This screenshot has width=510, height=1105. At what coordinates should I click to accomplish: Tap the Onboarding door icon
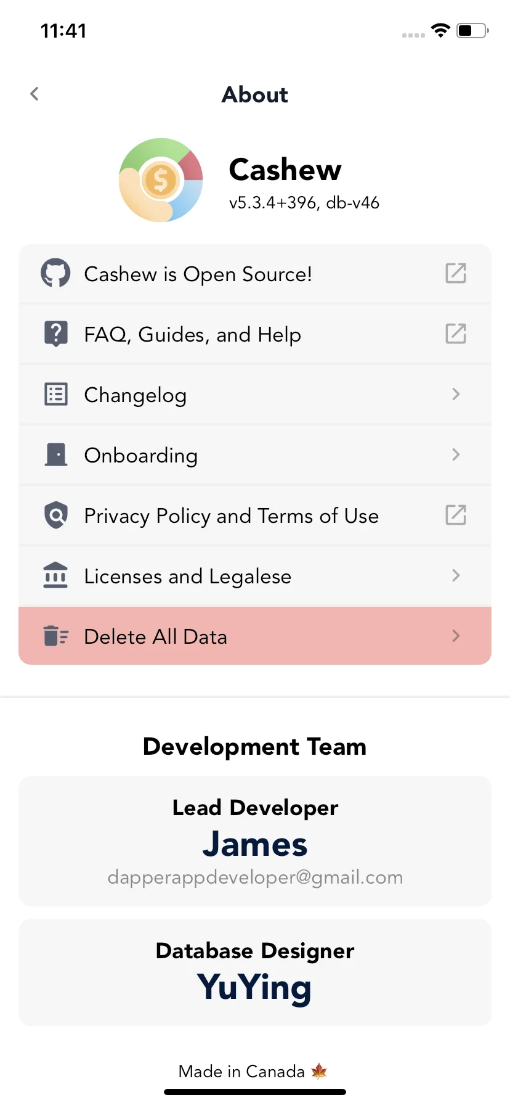(x=56, y=454)
